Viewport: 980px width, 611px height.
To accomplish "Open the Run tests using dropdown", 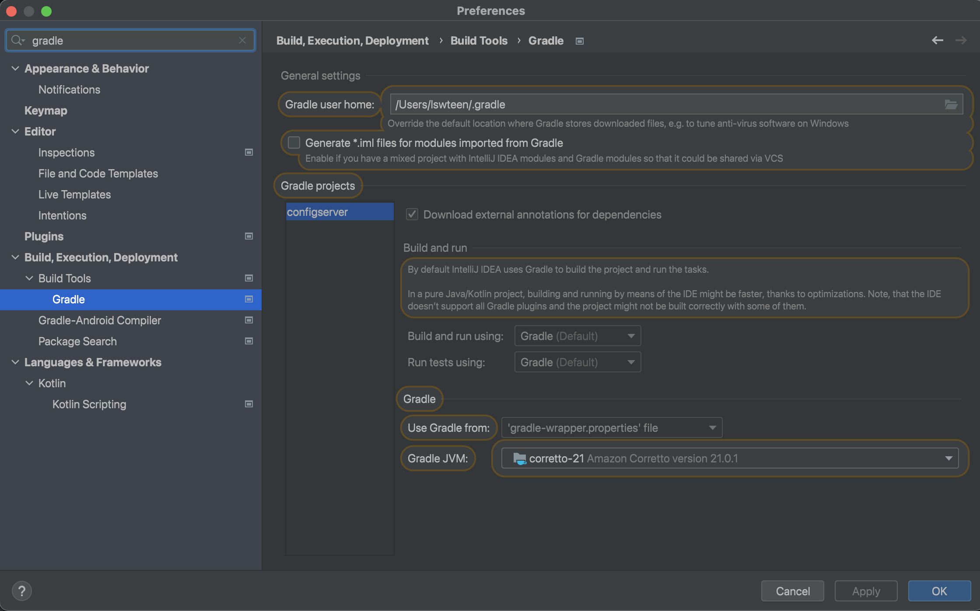I will coord(577,362).
